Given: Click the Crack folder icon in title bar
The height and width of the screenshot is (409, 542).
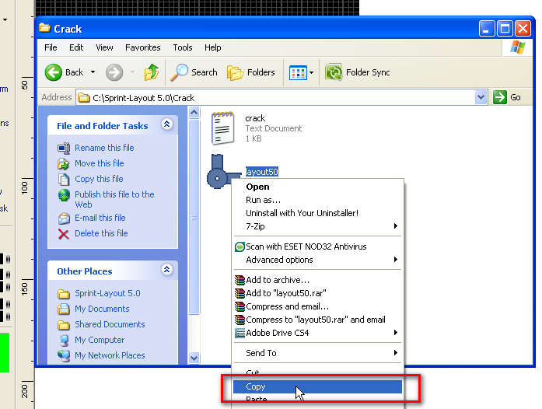Looking at the screenshot, I should click(44, 28).
